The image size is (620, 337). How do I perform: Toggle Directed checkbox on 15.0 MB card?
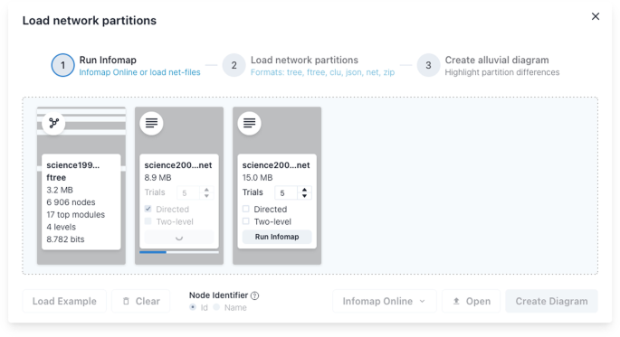coord(246,209)
